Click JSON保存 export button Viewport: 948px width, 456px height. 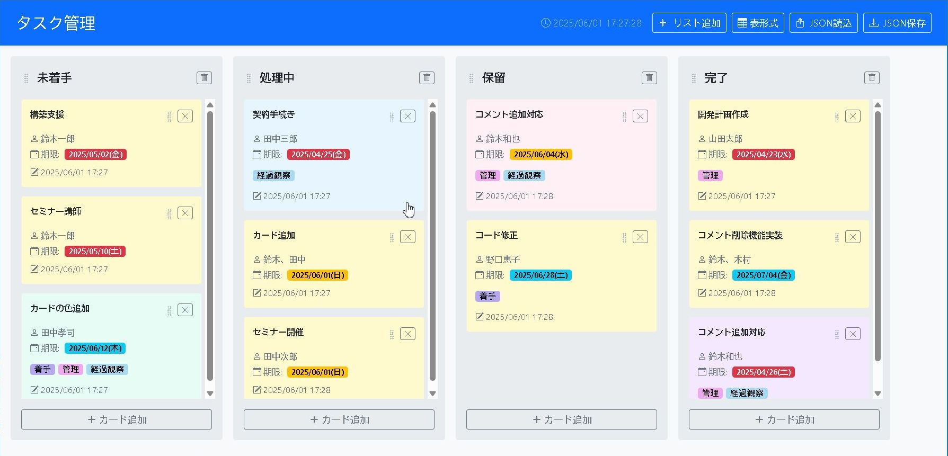[897, 23]
